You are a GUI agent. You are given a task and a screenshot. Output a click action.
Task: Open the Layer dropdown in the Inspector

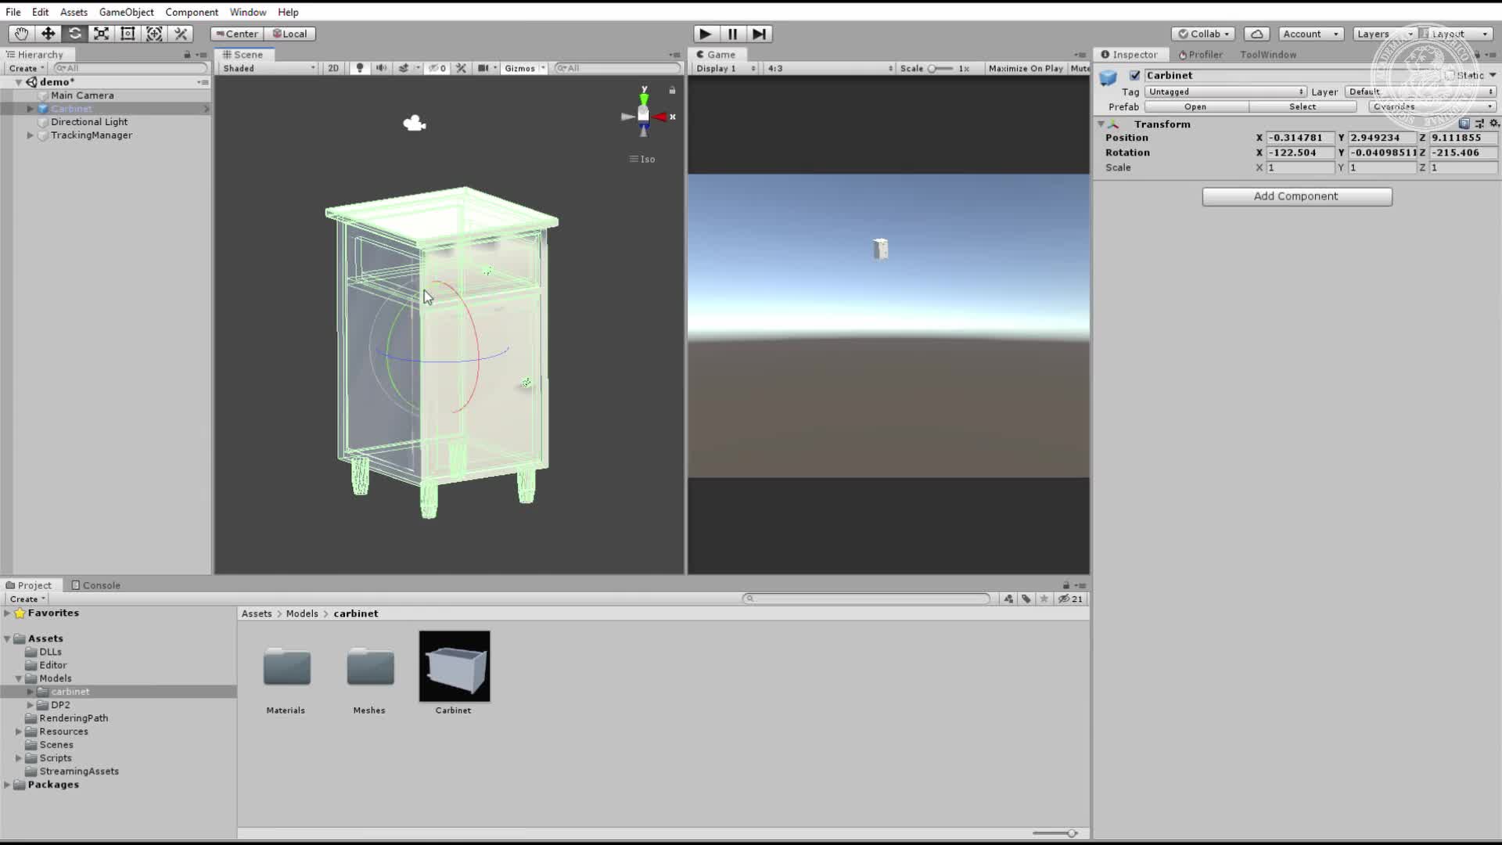pyautogui.click(x=1424, y=92)
